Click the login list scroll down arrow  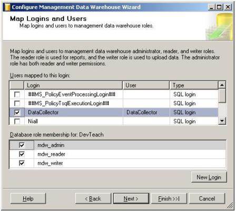tap(222, 121)
